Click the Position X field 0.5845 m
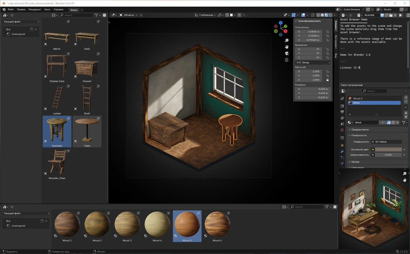Image resolution: width=410 pixels, height=254 pixels. point(310,31)
